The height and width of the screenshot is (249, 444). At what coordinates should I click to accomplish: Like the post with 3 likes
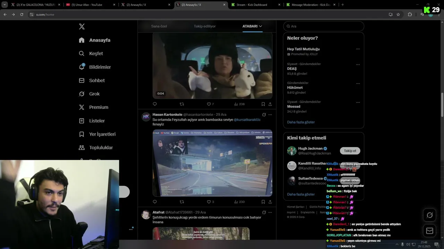point(210,202)
